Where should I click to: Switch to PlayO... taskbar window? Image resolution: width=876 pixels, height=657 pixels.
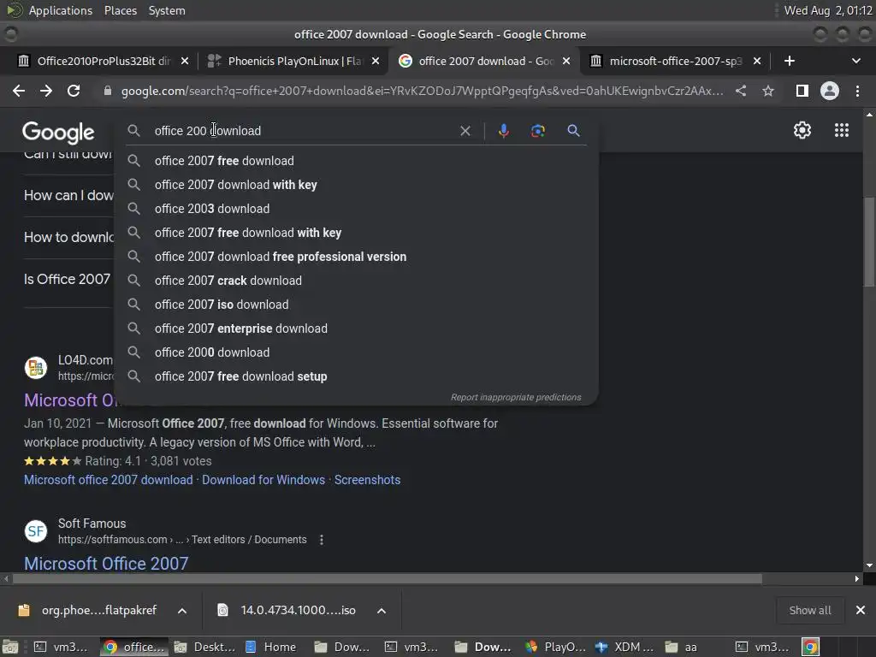coord(555,647)
